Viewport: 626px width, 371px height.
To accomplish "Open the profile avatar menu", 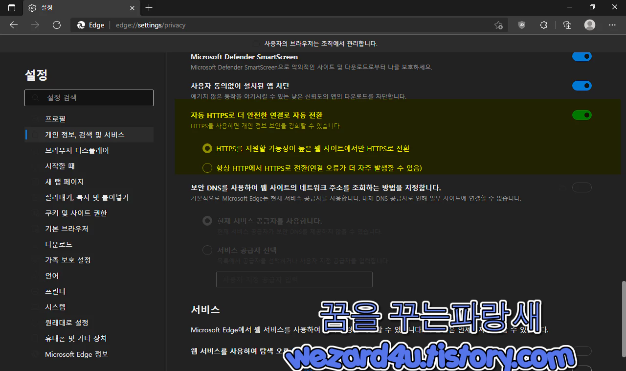I will (x=590, y=25).
